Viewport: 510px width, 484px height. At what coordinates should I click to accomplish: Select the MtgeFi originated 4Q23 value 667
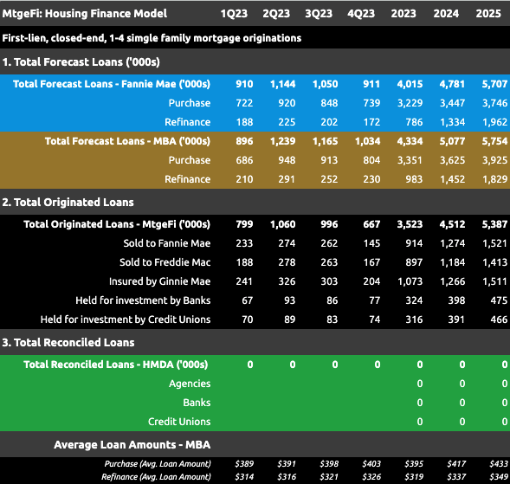coord(371,224)
